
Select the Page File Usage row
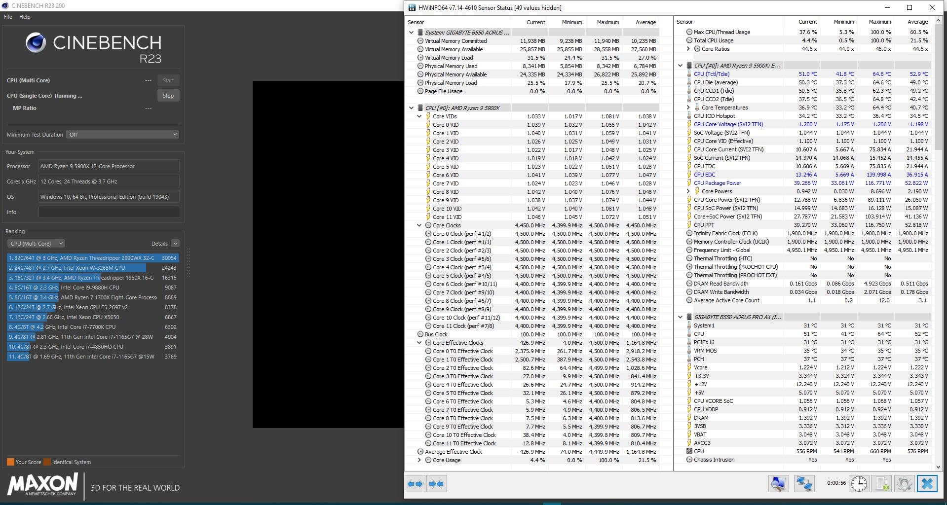coord(532,91)
